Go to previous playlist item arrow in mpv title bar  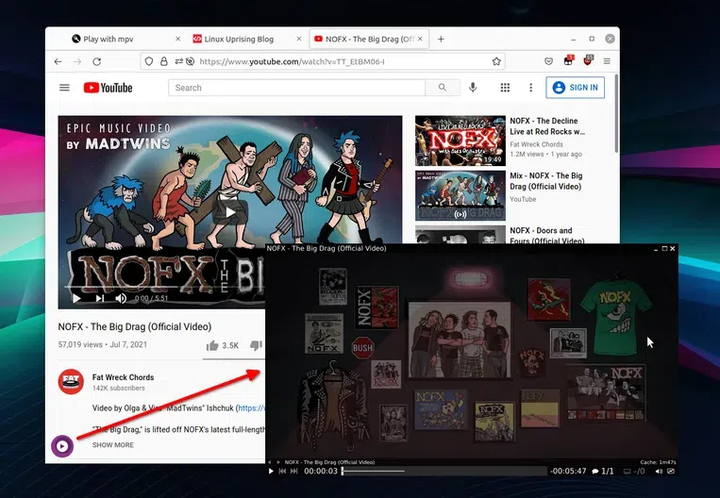pos(270,462)
